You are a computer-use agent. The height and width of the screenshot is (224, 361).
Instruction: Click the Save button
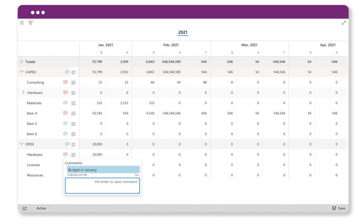click(338, 208)
